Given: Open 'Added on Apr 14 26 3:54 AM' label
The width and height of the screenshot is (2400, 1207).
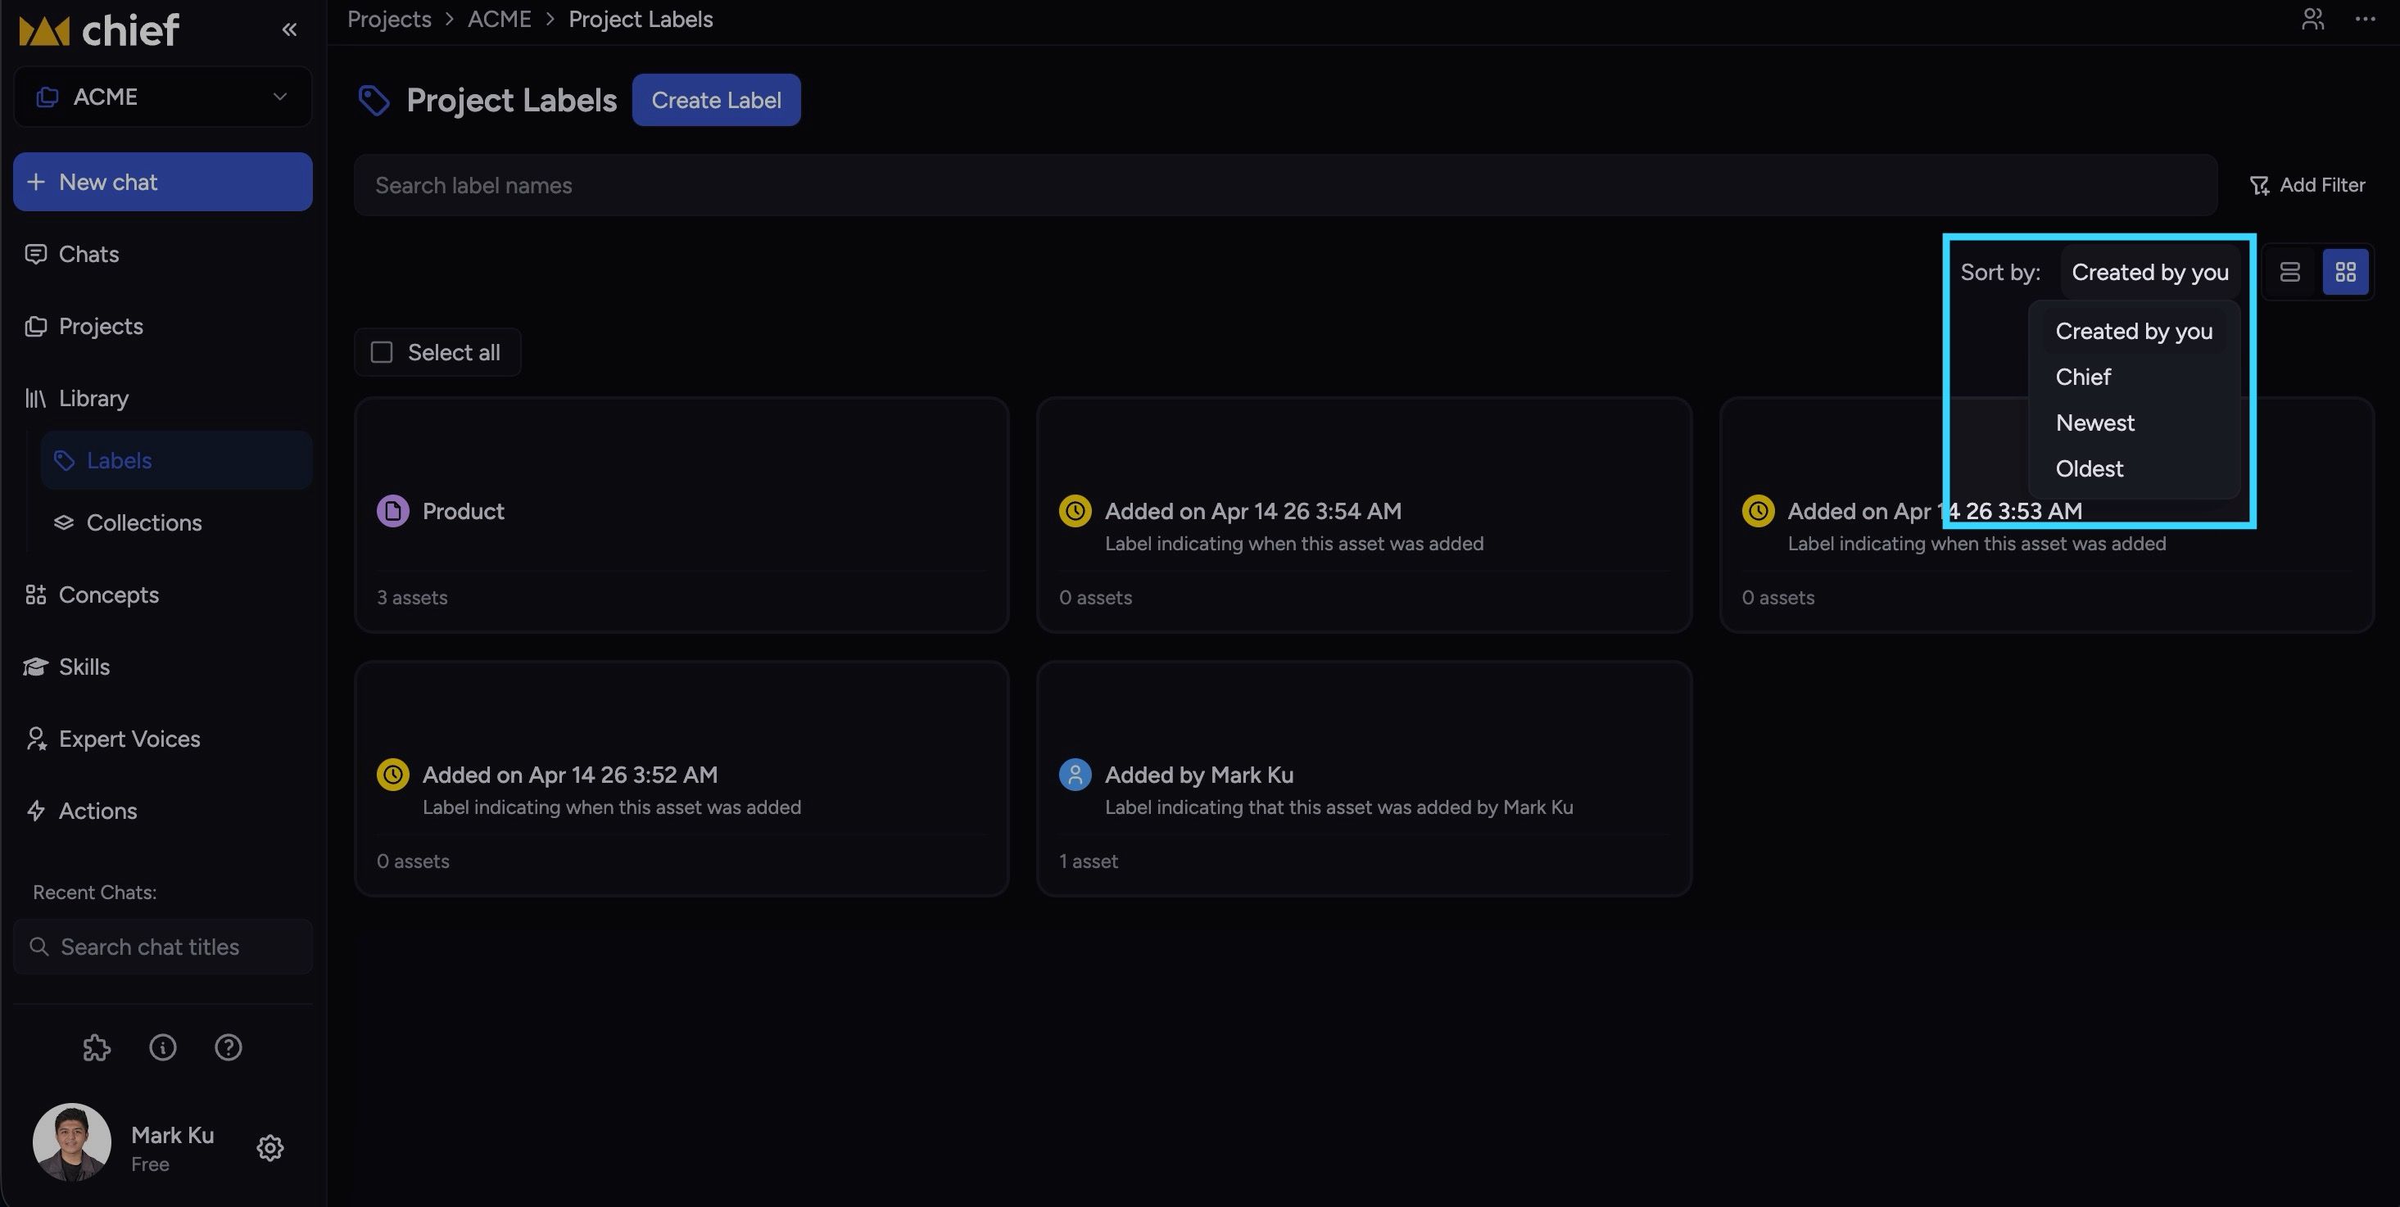Looking at the screenshot, I should point(1253,511).
